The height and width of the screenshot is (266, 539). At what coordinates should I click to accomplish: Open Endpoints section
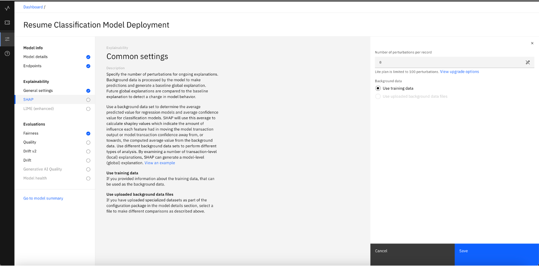click(32, 66)
